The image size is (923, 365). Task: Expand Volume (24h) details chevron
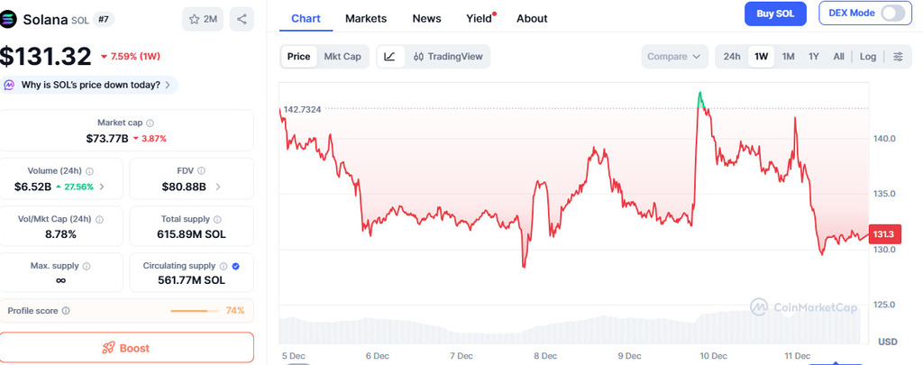(102, 187)
